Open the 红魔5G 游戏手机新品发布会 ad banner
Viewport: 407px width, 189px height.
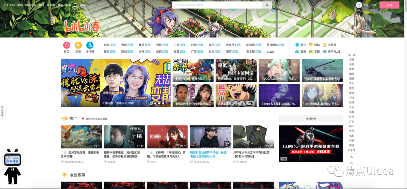point(311,144)
